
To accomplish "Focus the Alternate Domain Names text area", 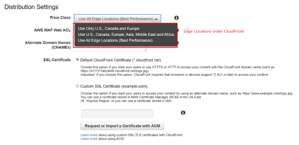I will [x=111, y=49].
